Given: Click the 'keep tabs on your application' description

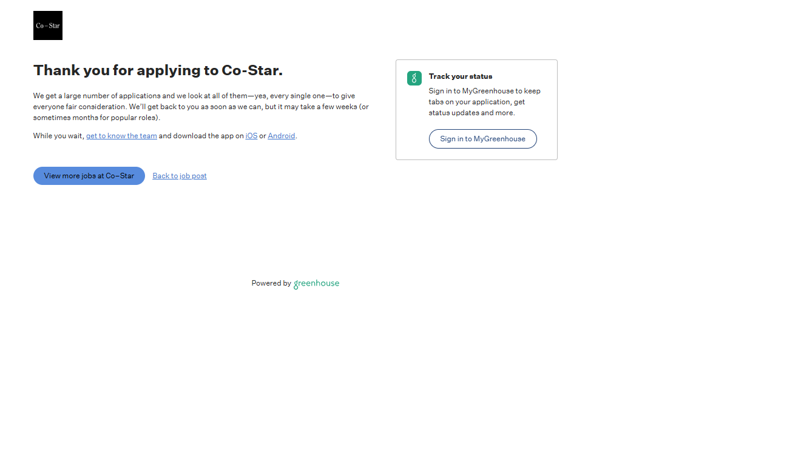Looking at the screenshot, I should pyautogui.click(x=484, y=96).
